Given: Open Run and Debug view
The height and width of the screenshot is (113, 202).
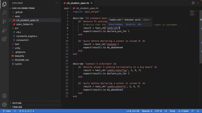Looking at the screenshot, I should click(4, 30).
